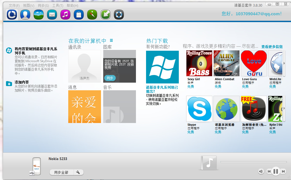Click the 图库 section label

108,47
